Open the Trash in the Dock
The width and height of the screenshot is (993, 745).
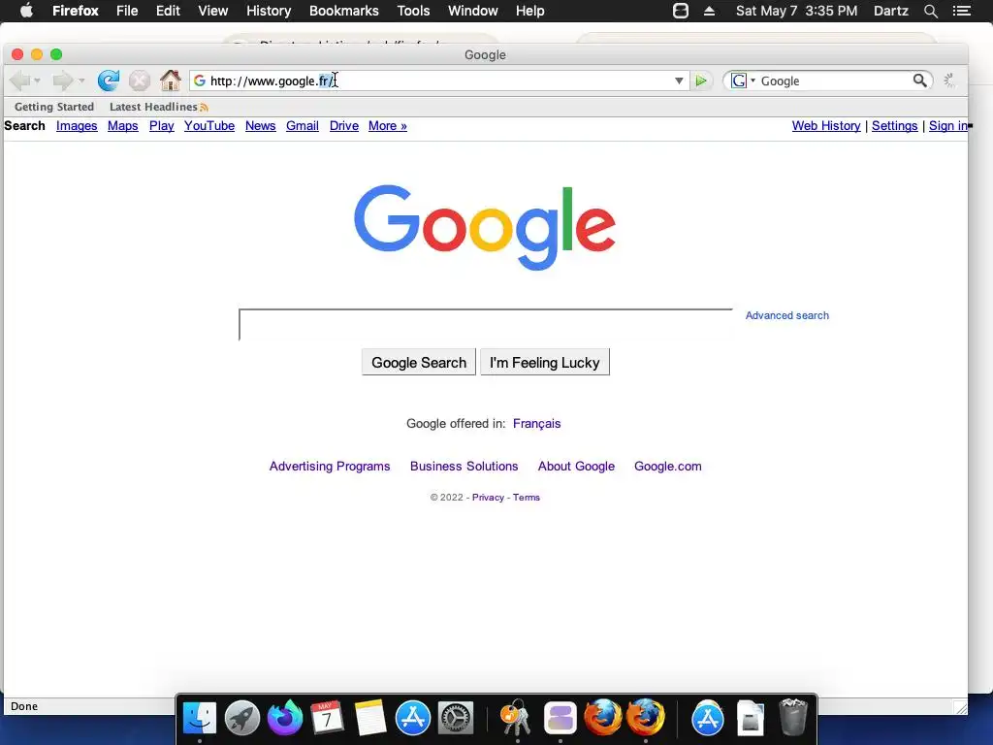(792, 717)
